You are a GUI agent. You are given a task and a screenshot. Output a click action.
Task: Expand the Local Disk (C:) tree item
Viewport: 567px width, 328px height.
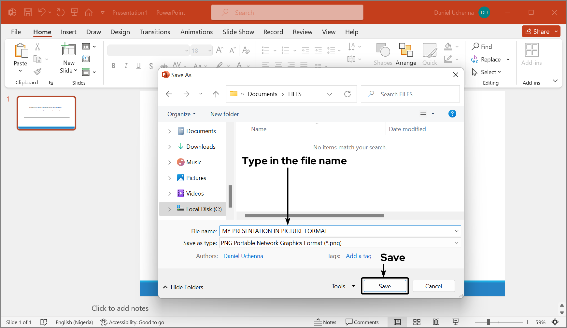169,209
